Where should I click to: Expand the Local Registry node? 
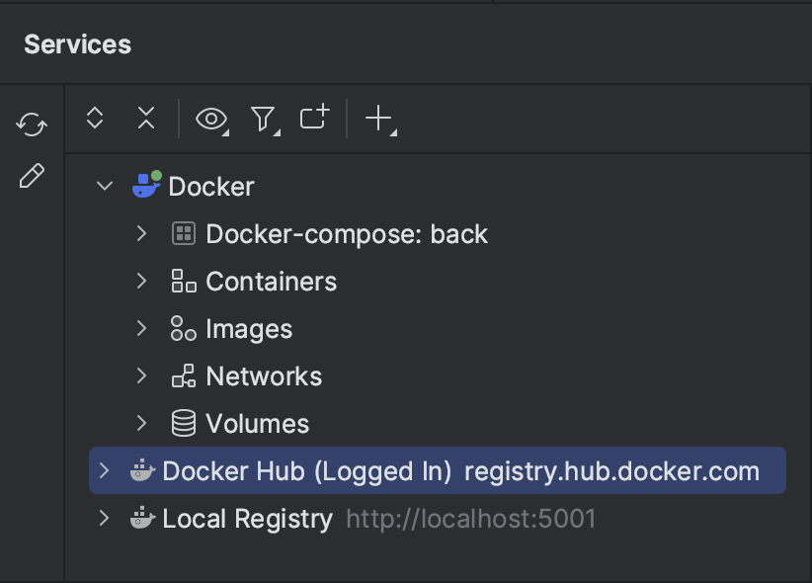click(106, 518)
